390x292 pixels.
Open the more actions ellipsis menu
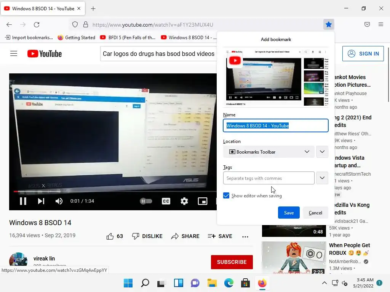(245, 236)
